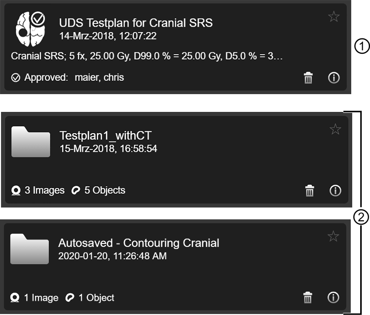370x315 pixels.
Task: Click the Autosaved - Contouring Cranial folder icon
Action: pyautogui.click(x=30, y=249)
